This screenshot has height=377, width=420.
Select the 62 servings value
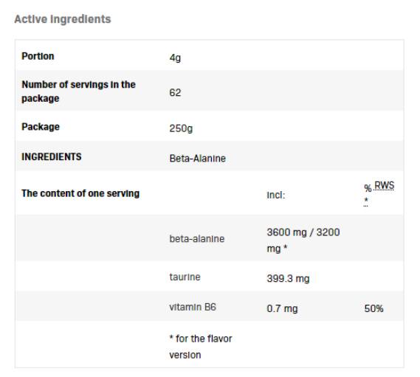[x=175, y=93]
